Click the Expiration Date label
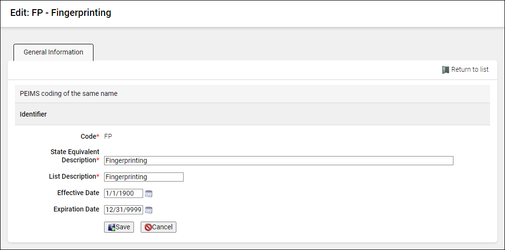 (x=76, y=210)
